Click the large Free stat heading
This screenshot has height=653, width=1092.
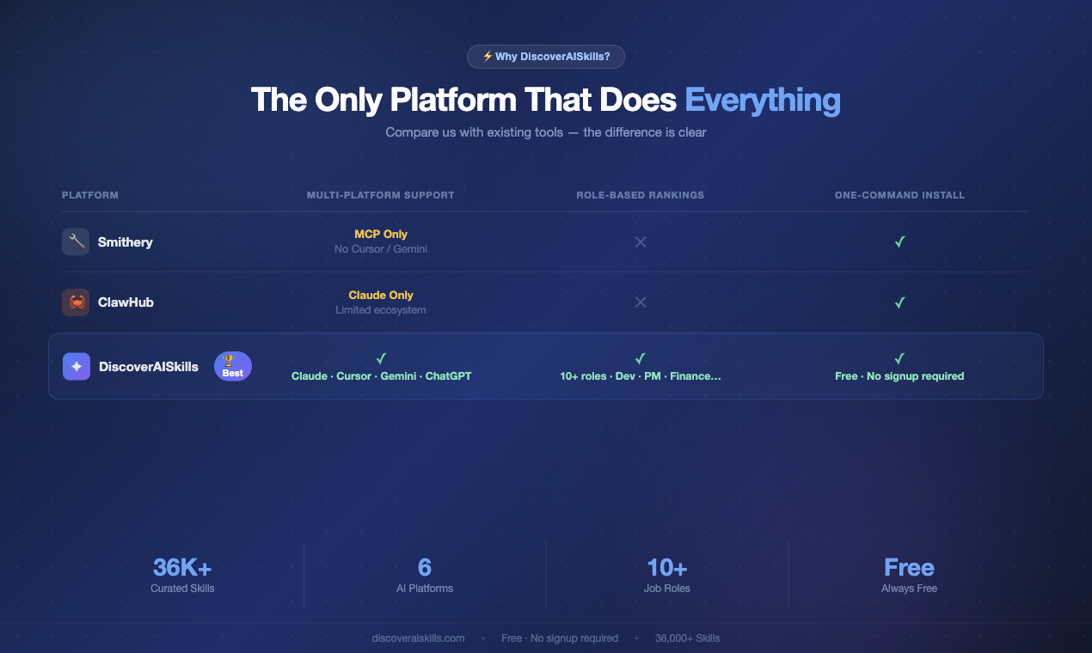coord(909,567)
